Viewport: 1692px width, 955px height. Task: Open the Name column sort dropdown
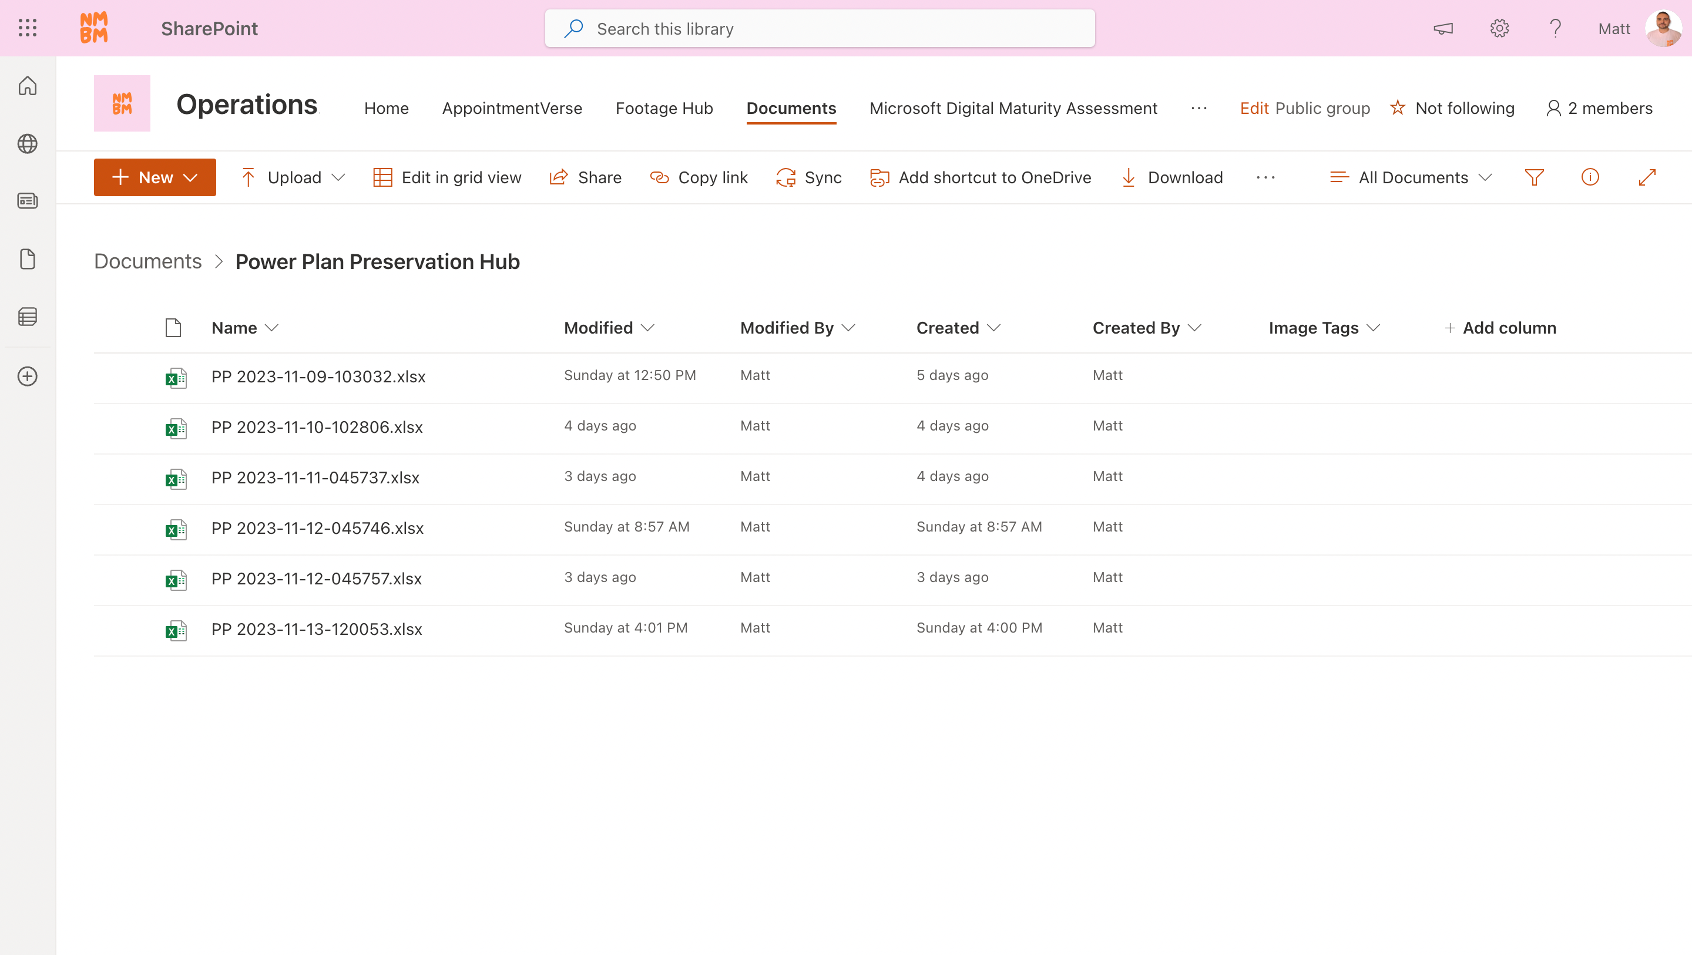(273, 328)
